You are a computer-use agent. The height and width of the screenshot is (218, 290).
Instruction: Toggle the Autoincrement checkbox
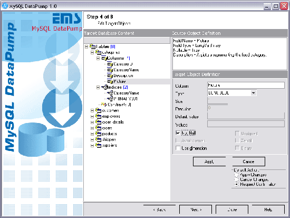[x=178, y=140]
